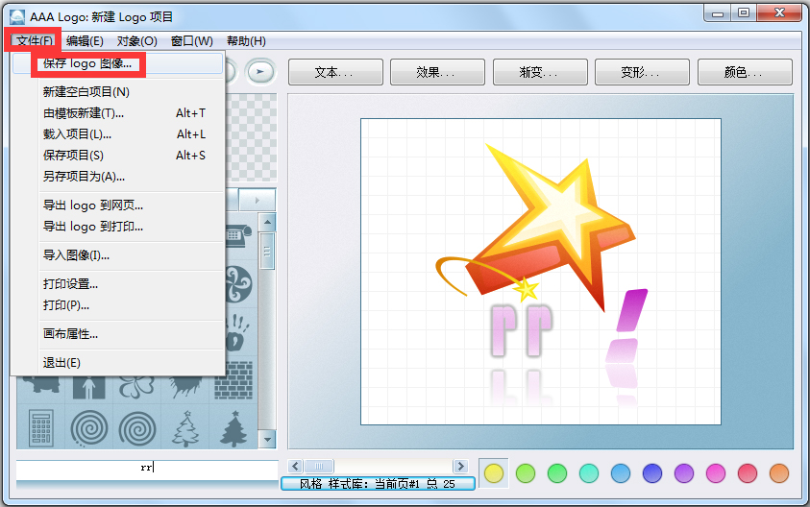Select the calculator shape icon
The image size is (810, 507).
pos(40,426)
